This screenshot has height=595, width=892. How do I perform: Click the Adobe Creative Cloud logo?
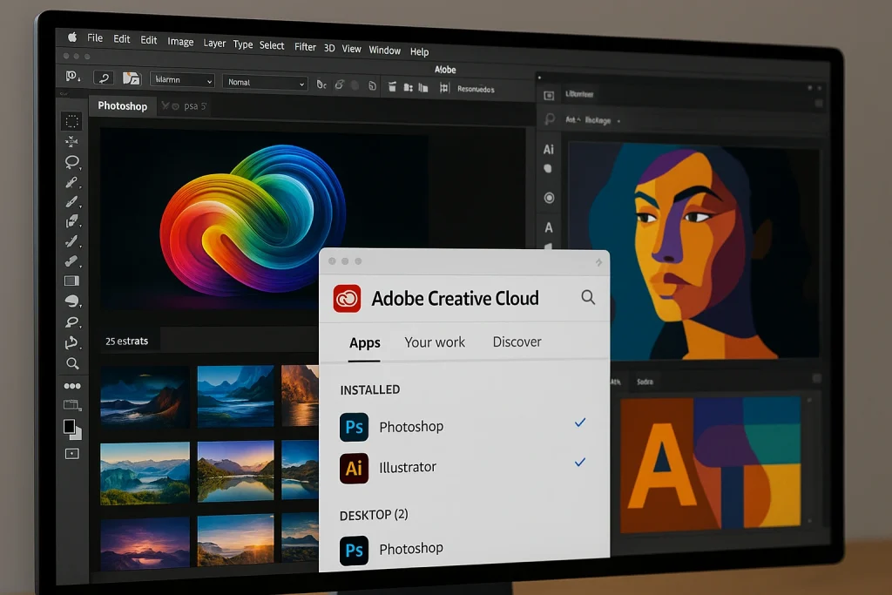tap(348, 297)
